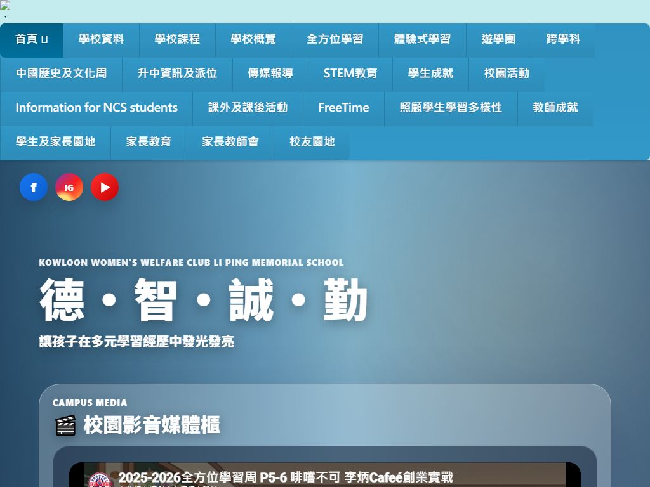Select 校園活動 menu item

[507, 75]
